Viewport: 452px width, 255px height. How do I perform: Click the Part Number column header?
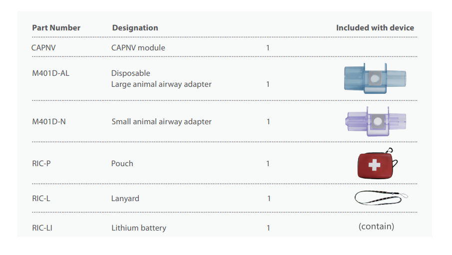point(56,28)
